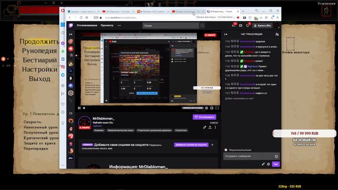The image size is (338, 190).
Task: Click Добавьте ссылки на соцсети button
Action: click(x=191, y=145)
